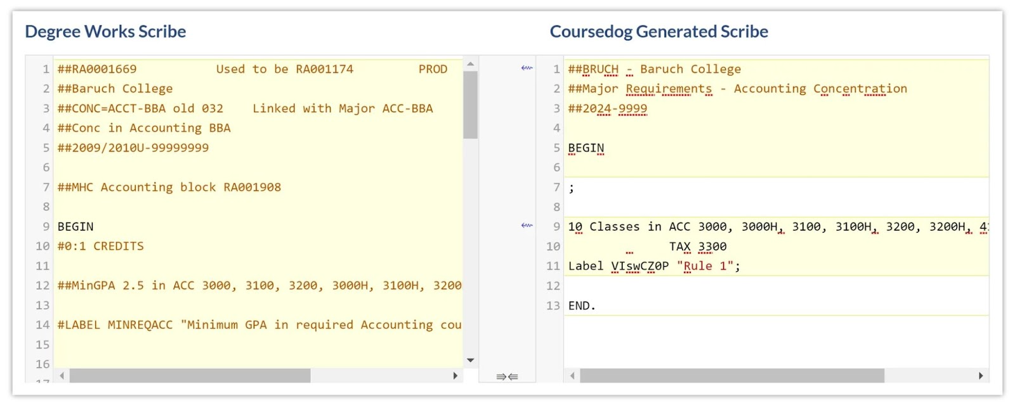The image size is (1015, 403).
Task: Click line number 16 in the left gutter
Action: [x=43, y=364]
